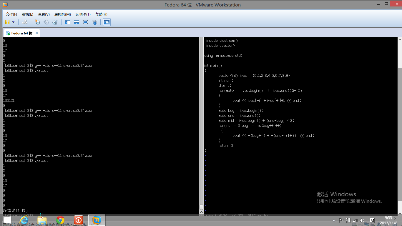This screenshot has height=226, width=402.
Task: Switch the M input method indicator
Action: point(372,220)
